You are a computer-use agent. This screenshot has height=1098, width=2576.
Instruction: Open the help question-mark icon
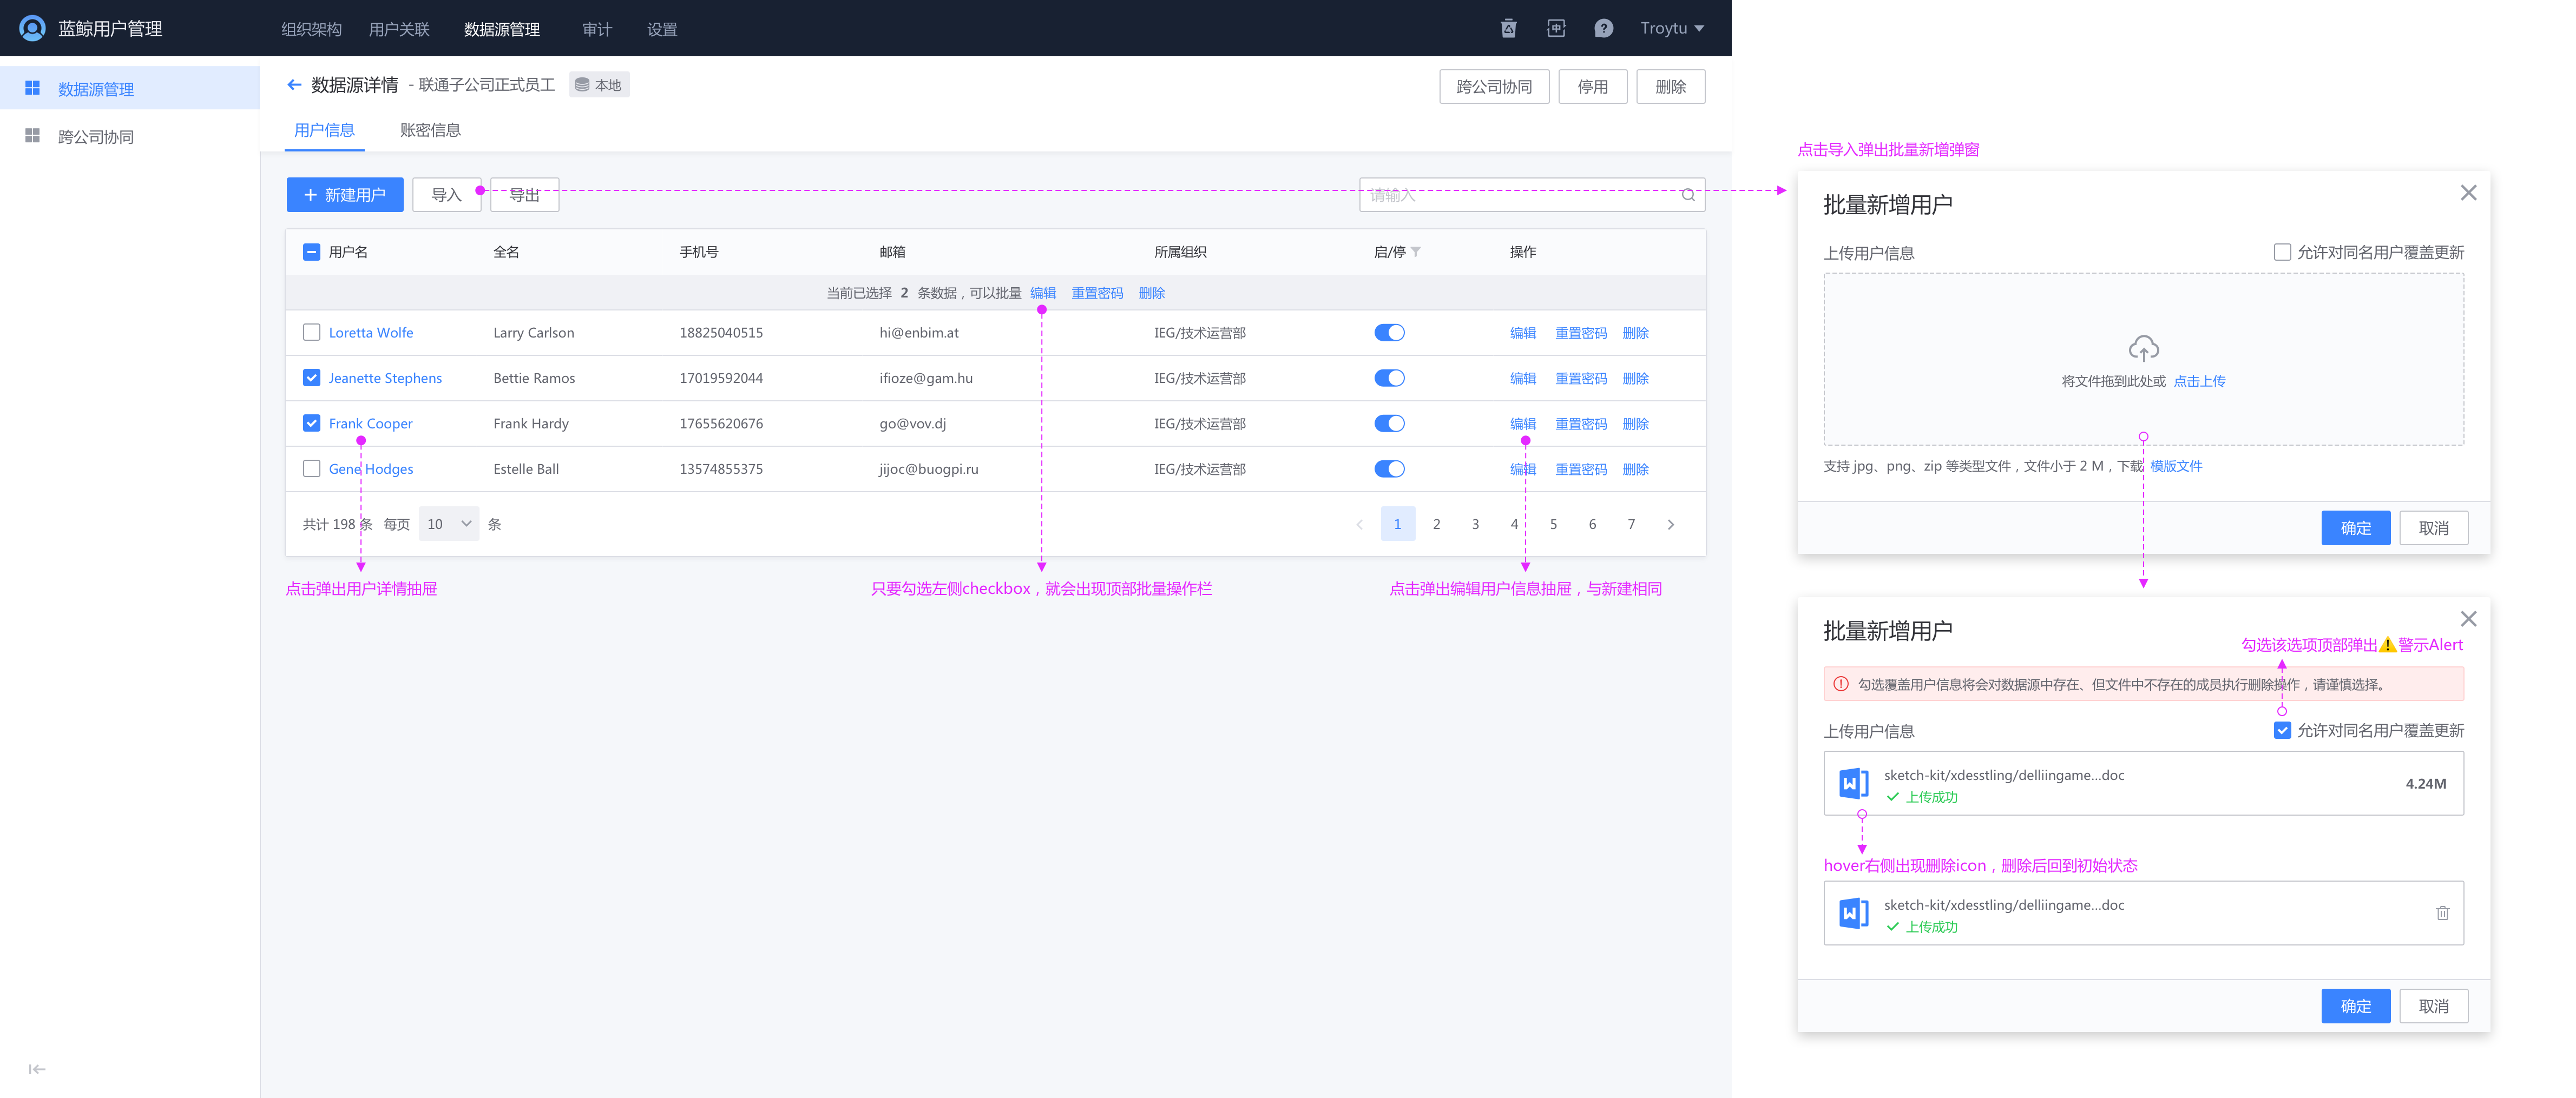pos(1604,28)
